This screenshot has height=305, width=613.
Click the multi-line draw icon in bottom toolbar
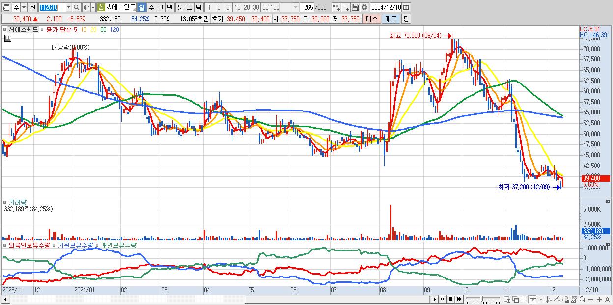[557, 299]
